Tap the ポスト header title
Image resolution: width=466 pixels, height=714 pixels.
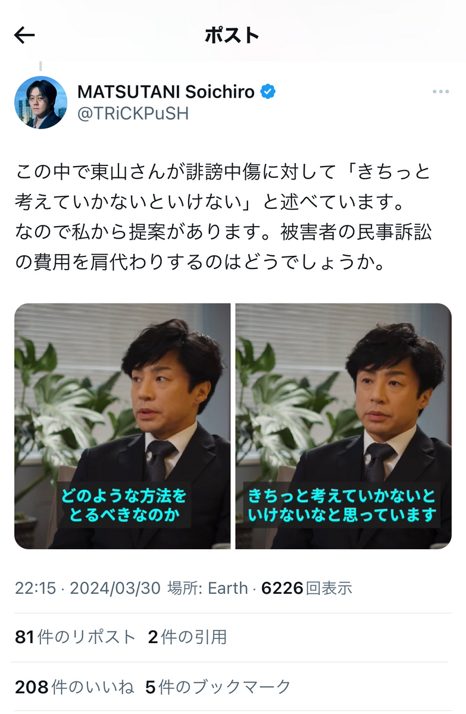(232, 36)
